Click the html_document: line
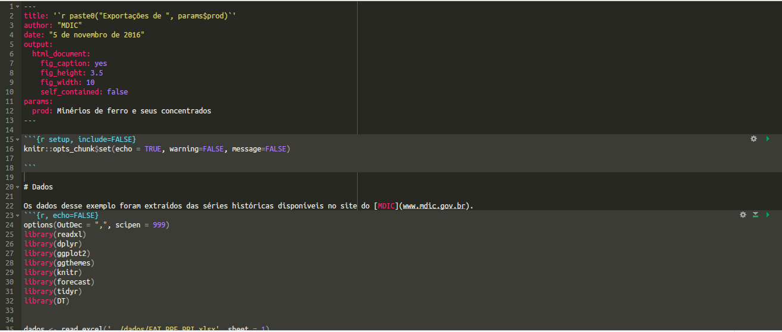Image resolution: width=782 pixels, height=332 pixels. (61, 53)
